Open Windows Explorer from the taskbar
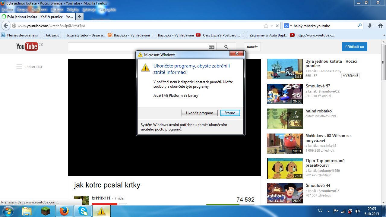The width and height of the screenshot is (386, 217). pos(27,211)
